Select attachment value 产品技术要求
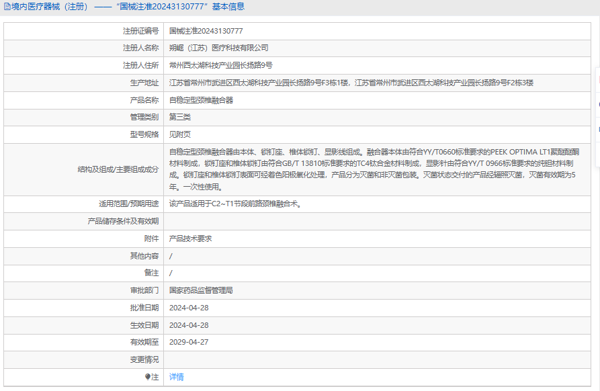600x391 pixels. [x=191, y=238]
